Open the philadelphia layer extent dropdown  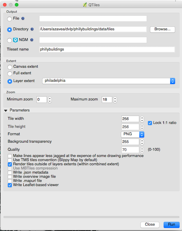pyautogui.click(x=109, y=81)
